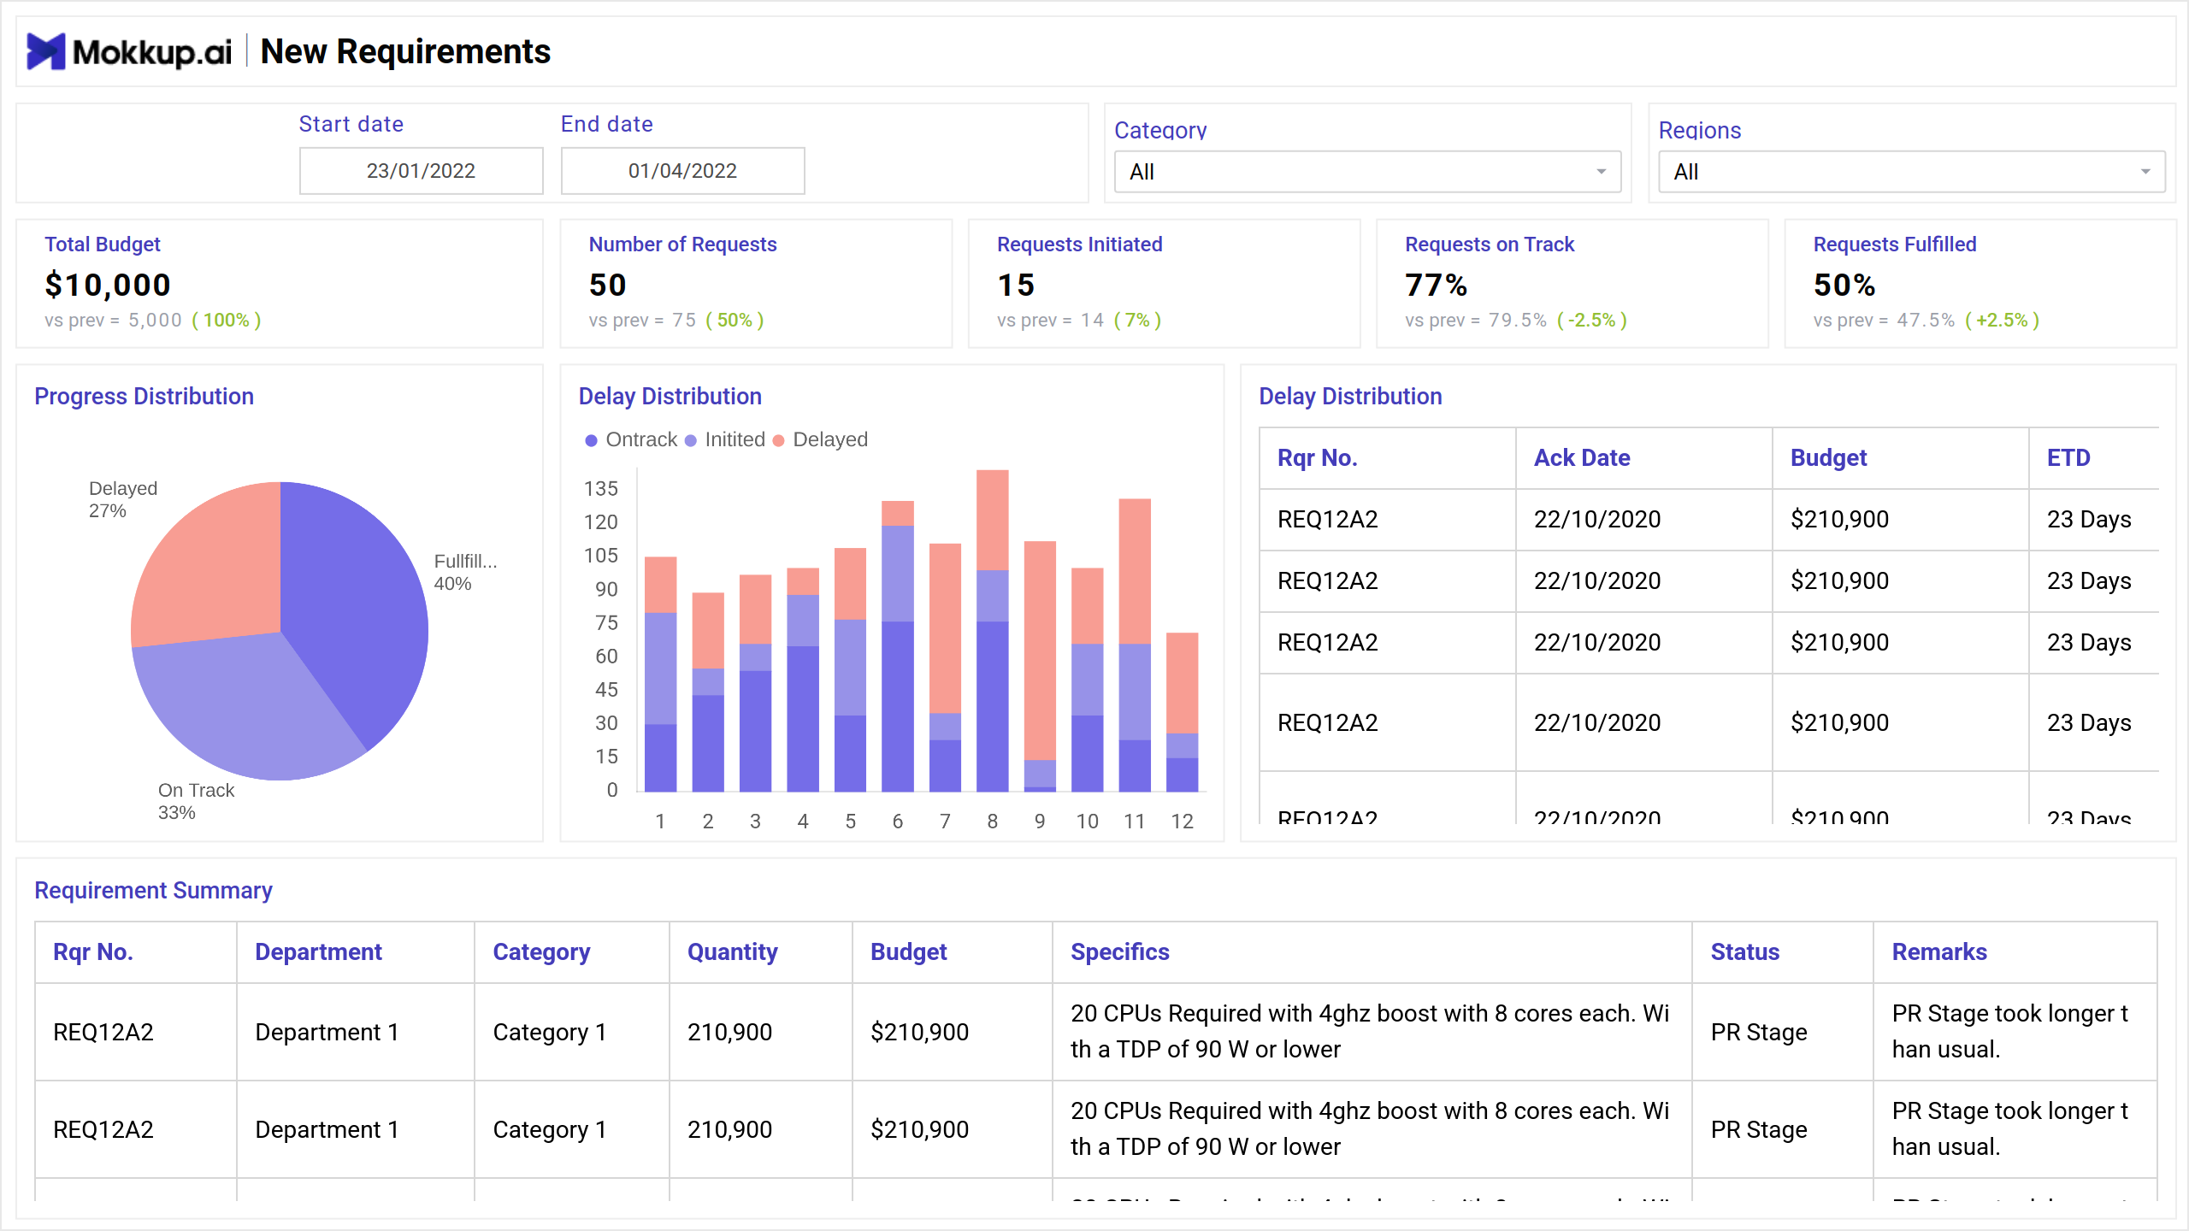2189x1231 pixels.
Task: Open the Category dropdown
Action: point(1367,172)
